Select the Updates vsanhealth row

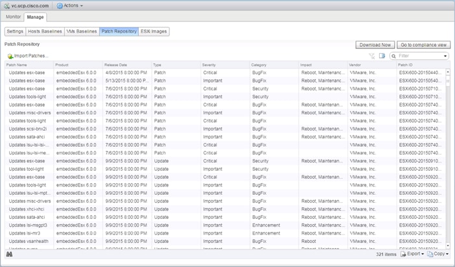[225, 241]
